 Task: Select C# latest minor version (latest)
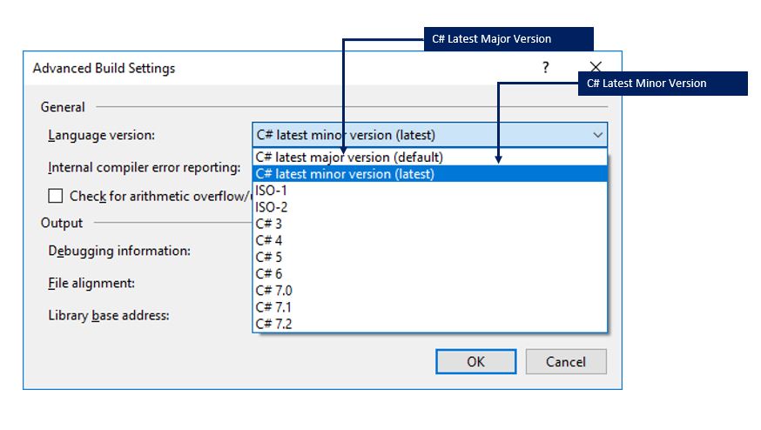click(345, 174)
